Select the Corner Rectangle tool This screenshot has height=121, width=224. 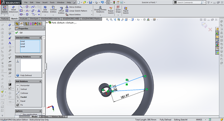point(21,11)
